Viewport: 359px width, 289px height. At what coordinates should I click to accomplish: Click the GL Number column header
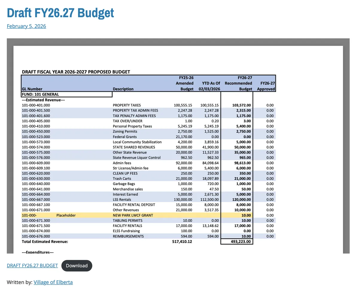[32, 89]
